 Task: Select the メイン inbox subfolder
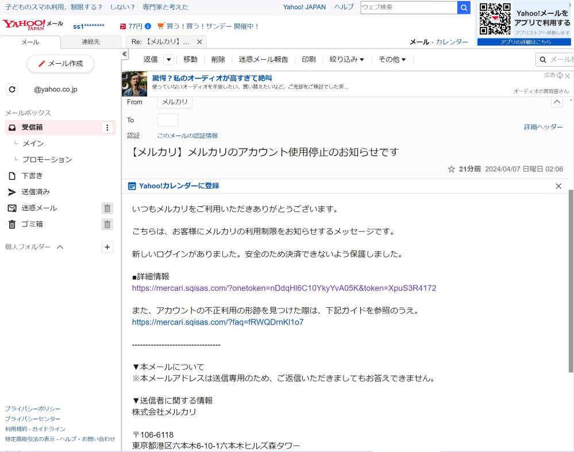(x=33, y=144)
